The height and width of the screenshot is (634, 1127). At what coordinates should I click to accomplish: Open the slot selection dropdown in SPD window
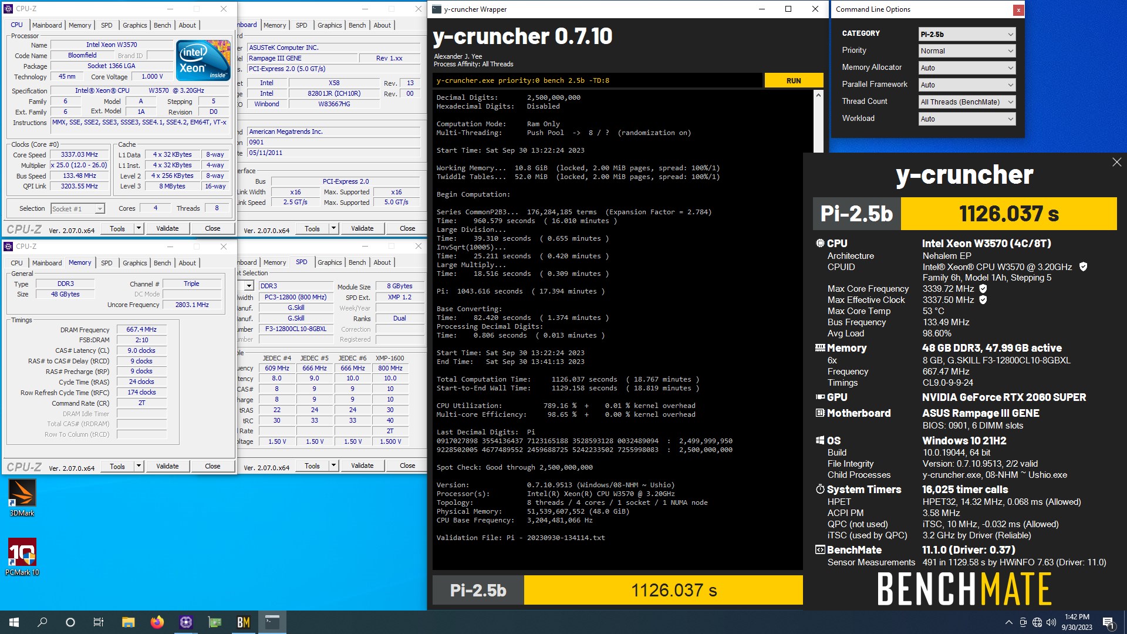[249, 286]
